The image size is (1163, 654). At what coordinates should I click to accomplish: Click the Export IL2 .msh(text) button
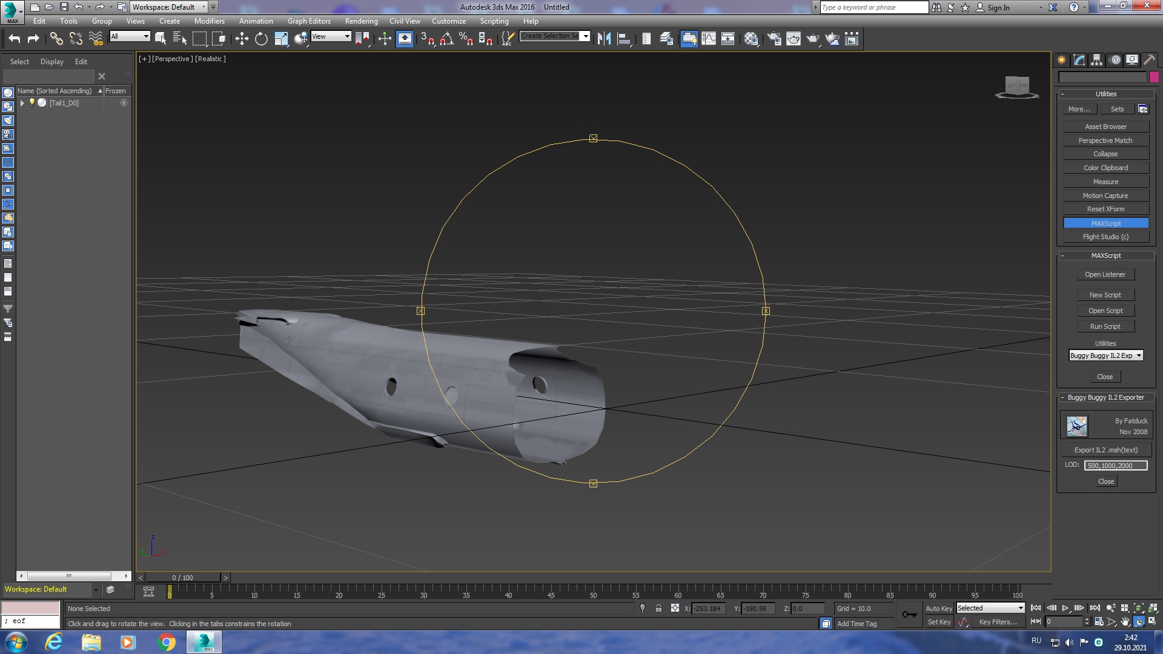coord(1105,450)
